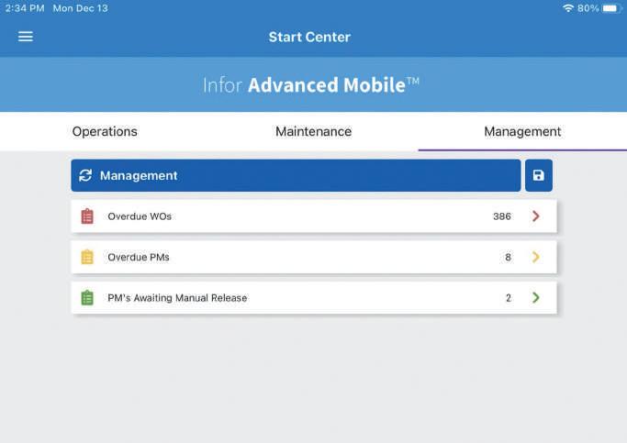This screenshot has height=443, width=627.
Task: Tap the Start Center title
Action: coord(309,37)
